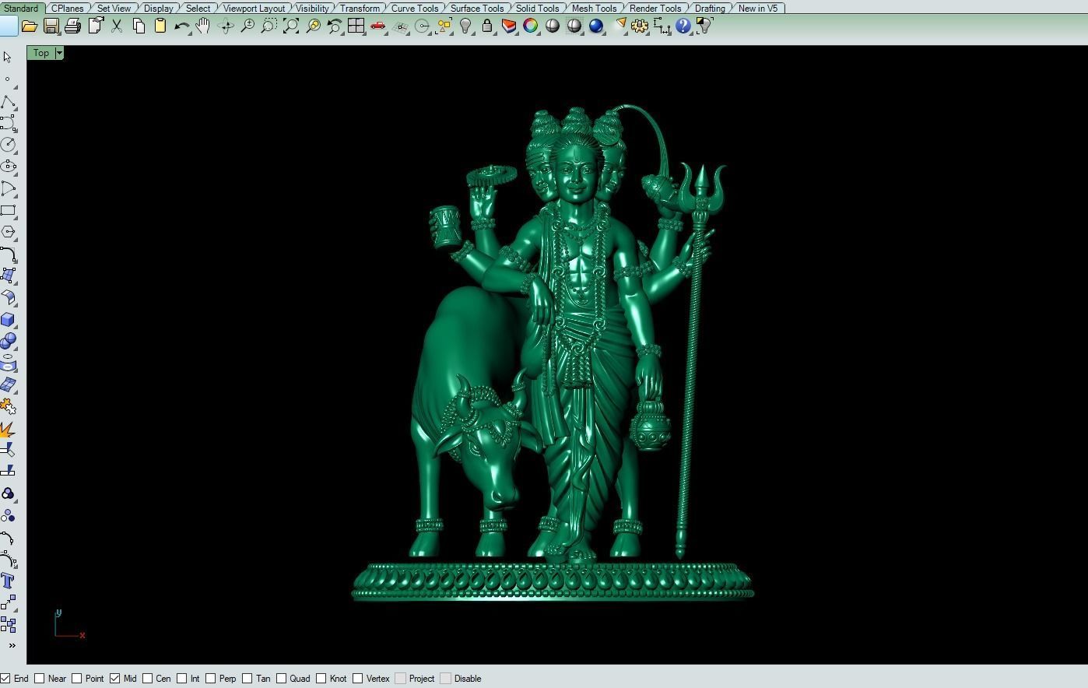Select the Rectangle tool in sidebar

[8, 210]
